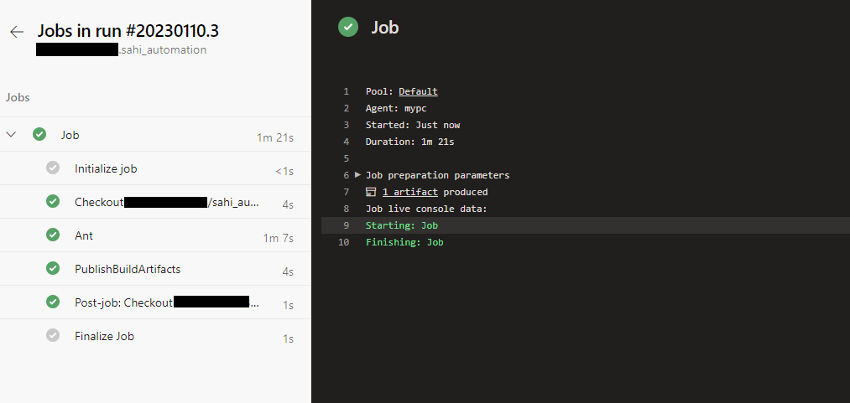Select the Initialize job step
850x403 pixels.
click(x=106, y=168)
